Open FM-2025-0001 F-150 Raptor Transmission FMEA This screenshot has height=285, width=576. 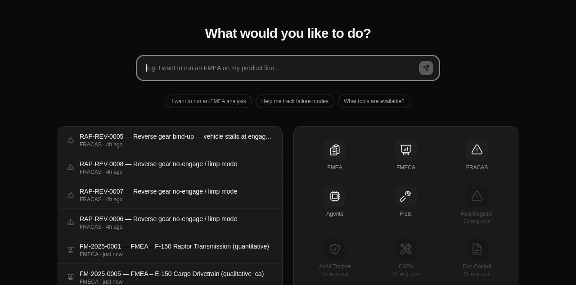coord(170,250)
